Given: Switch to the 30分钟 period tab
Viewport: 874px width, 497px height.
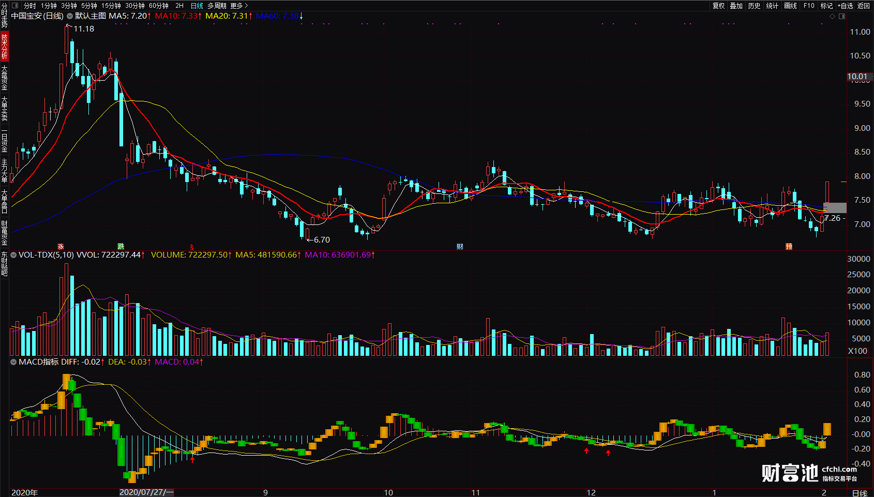Looking at the screenshot, I should pyautogui.click(x=135, y=6).
